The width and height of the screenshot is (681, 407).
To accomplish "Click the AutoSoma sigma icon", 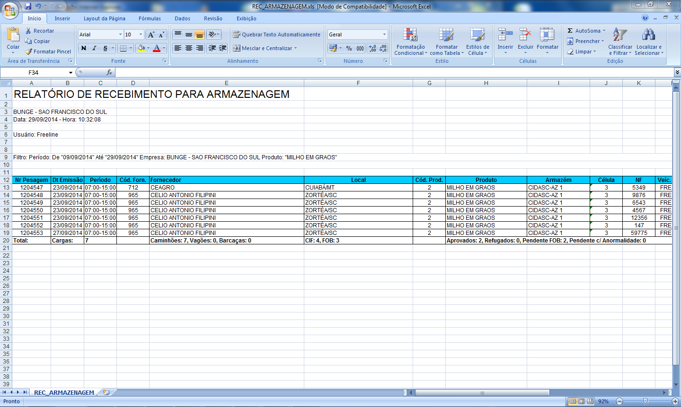I will click(570, 31).
